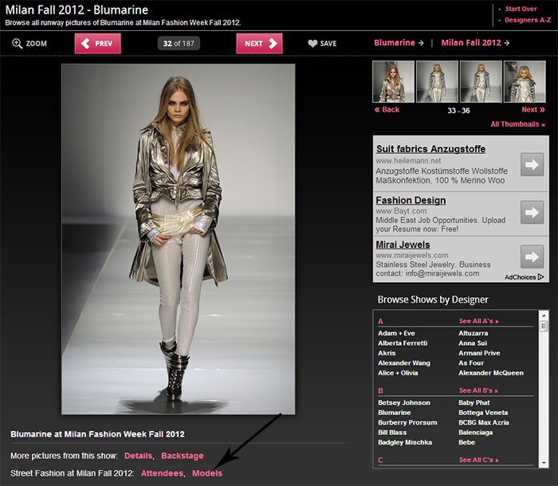Click arrow button beside Suit fabrics ad
The height and width of the screenshot is (486, 558).
click(532, 165)
